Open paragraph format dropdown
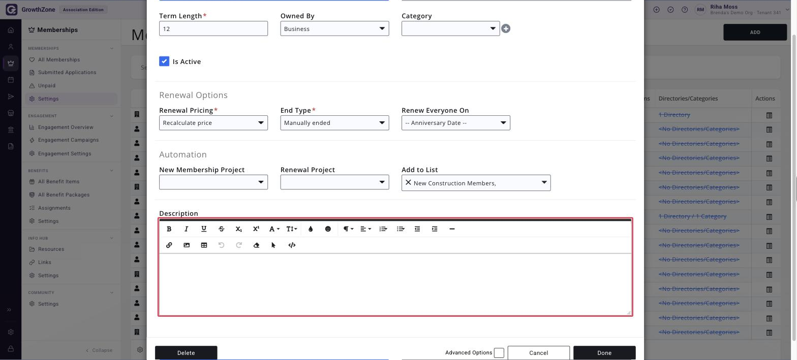This screenshot has height=360, width=797. (x=348, y=229)
